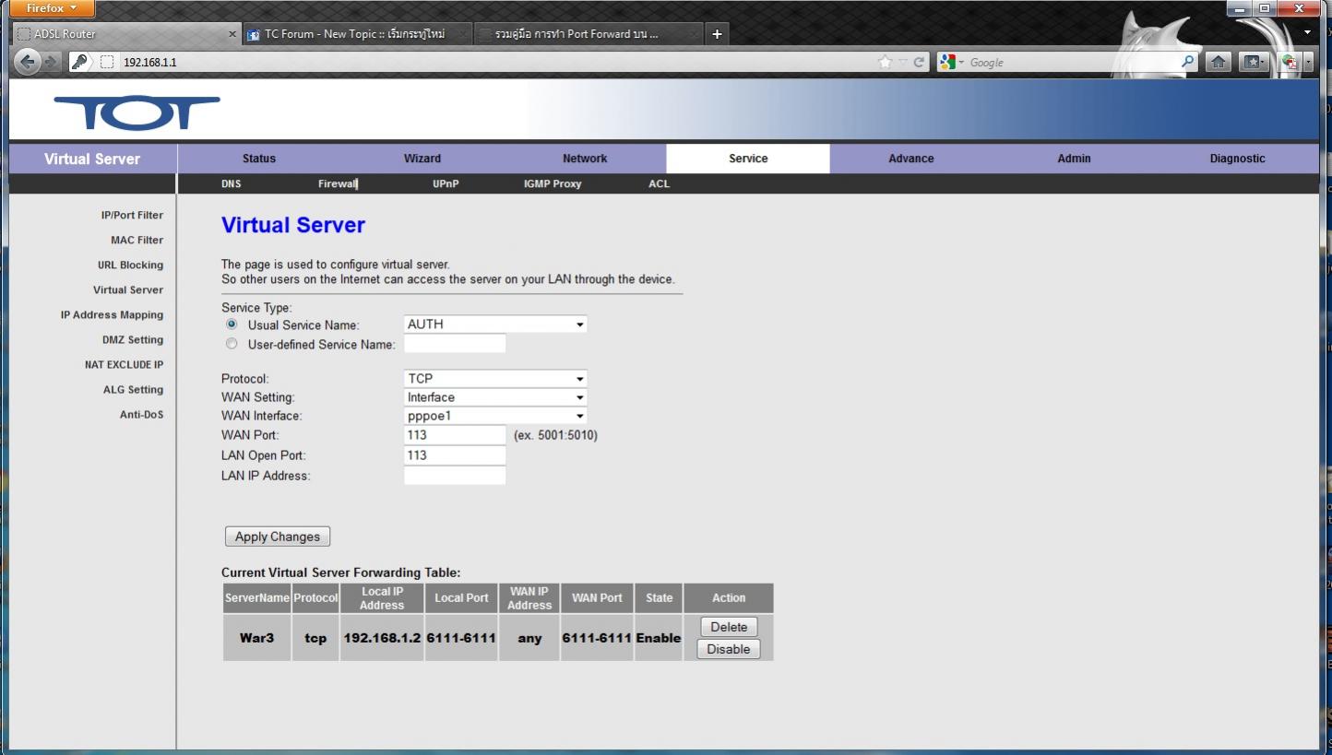Open the Diagnostic main menu tab
The height and width of the screenshot is (755, 1332).
point(1237,159)
